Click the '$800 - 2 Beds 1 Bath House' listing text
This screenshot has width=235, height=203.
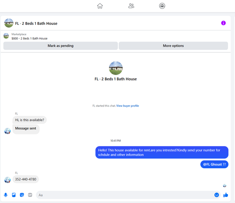pos(30,38)
